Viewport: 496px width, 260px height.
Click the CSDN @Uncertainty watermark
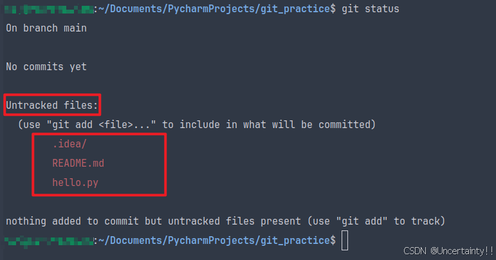point(448,251)
